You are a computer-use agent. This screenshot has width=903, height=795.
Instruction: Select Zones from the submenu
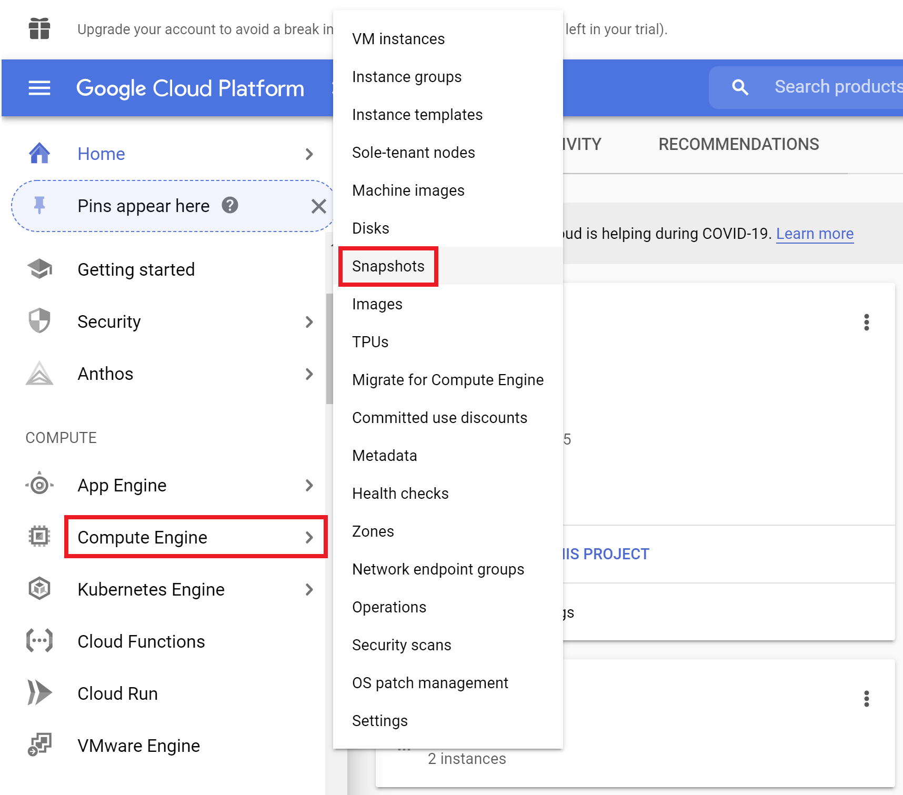[x=448, y=531]
